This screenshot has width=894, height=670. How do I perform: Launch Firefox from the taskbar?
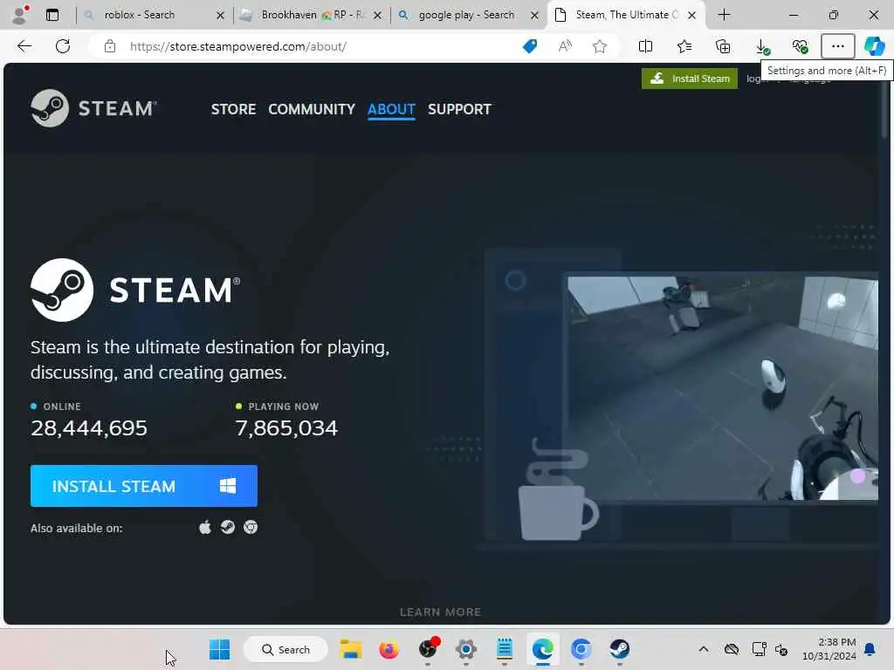point(389,649)
